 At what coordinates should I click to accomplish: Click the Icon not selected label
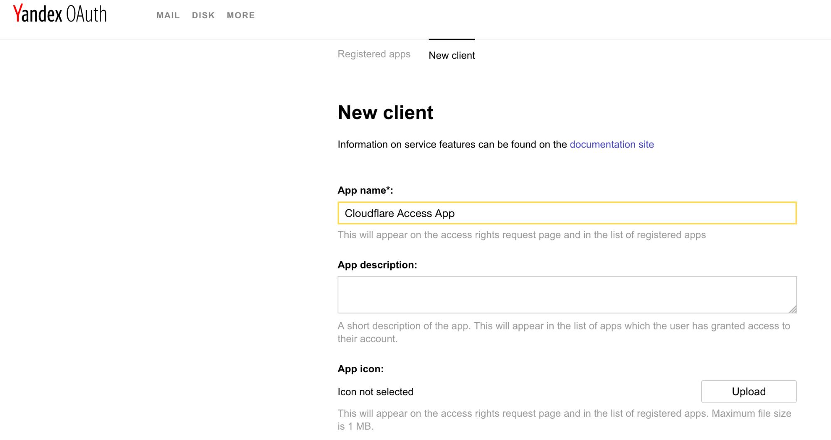(x=375, y=391)
